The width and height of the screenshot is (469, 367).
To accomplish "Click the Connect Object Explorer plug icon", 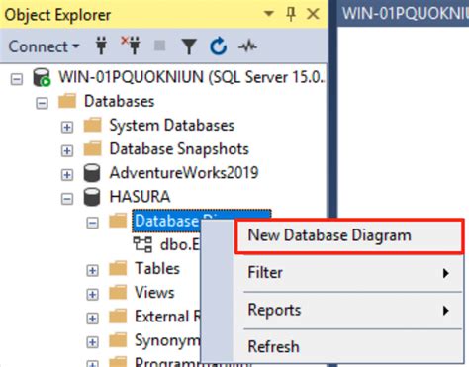I will tap(101, 46).
